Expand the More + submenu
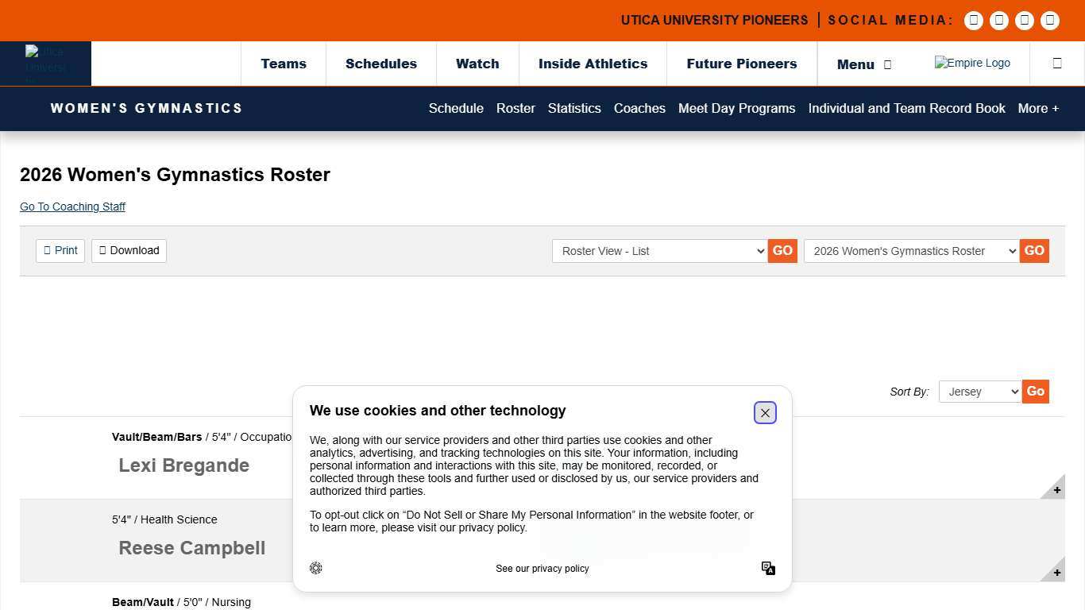The image size is (1085, 610). click(1038, 108)
